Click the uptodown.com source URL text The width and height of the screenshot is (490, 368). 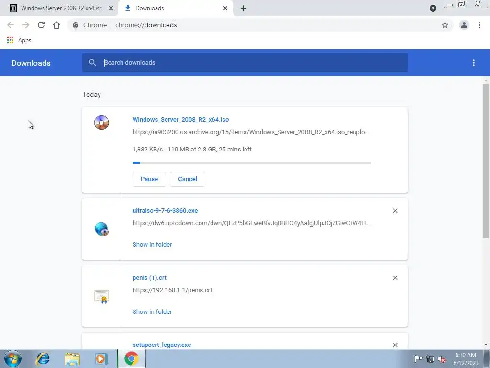[251, 223]
